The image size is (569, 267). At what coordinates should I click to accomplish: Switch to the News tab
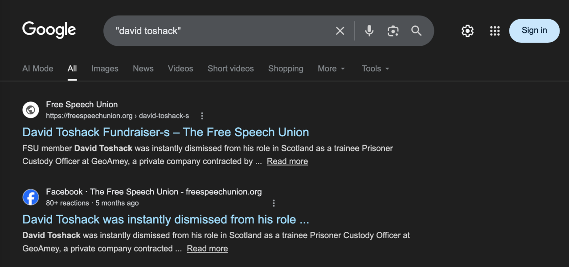click(x=143, y=69)
